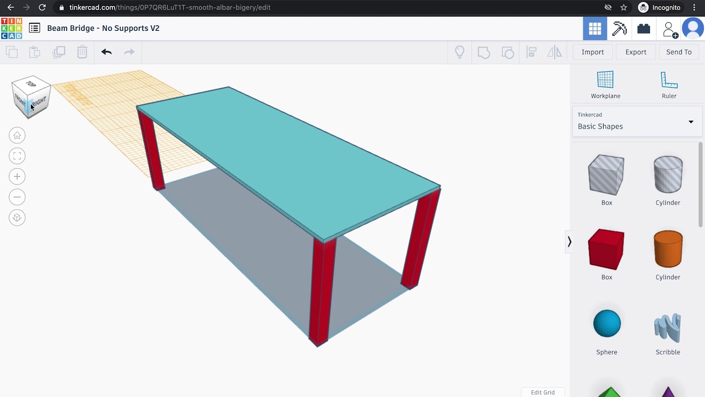Click the Align icon
The width and height of the screenshot is (705, 397).
pos(532,52)
